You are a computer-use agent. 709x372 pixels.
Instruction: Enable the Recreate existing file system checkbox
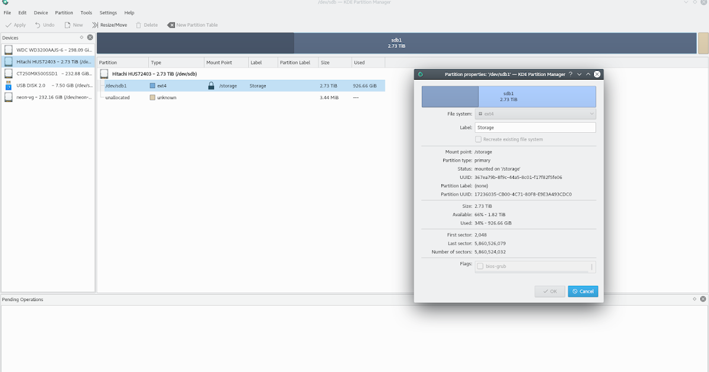[479, 139]
